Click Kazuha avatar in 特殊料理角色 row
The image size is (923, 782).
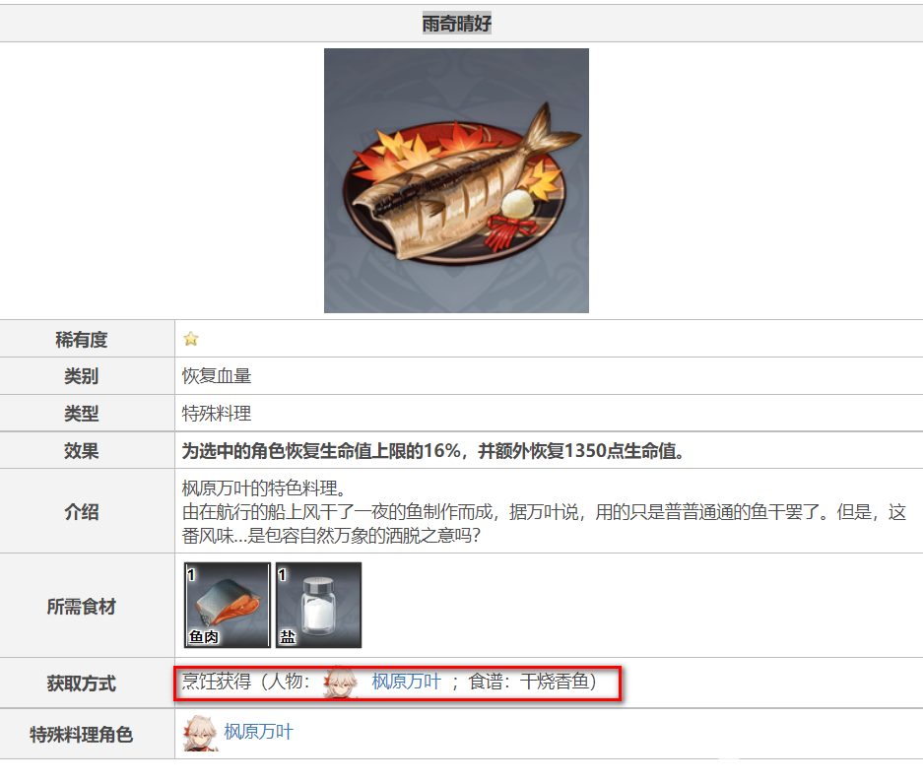(x=201, y=733)
